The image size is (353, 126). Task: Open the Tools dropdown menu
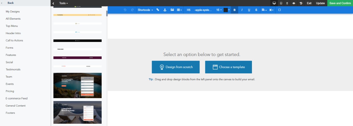[x=63, y=3]
